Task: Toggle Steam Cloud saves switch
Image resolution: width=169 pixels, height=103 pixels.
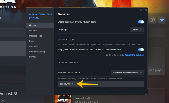Action: (x=141, y=50)
